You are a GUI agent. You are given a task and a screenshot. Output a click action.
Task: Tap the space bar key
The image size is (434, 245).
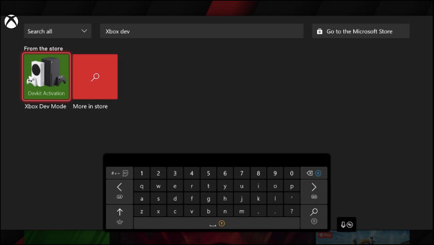coord(217,223)
